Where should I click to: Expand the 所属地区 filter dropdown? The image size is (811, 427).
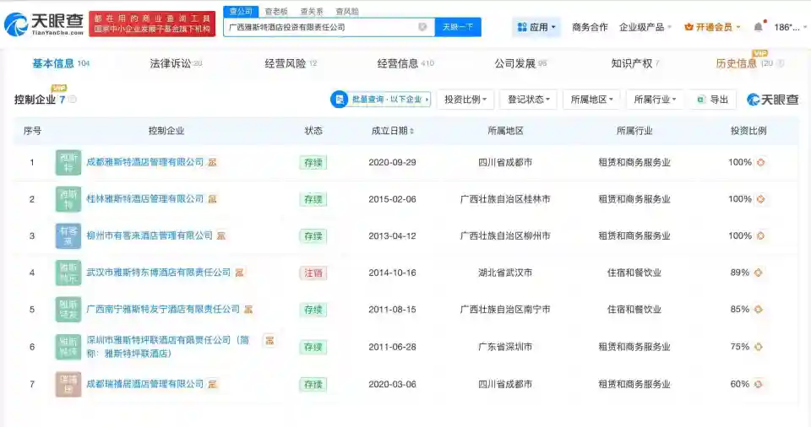pos(591,100)
